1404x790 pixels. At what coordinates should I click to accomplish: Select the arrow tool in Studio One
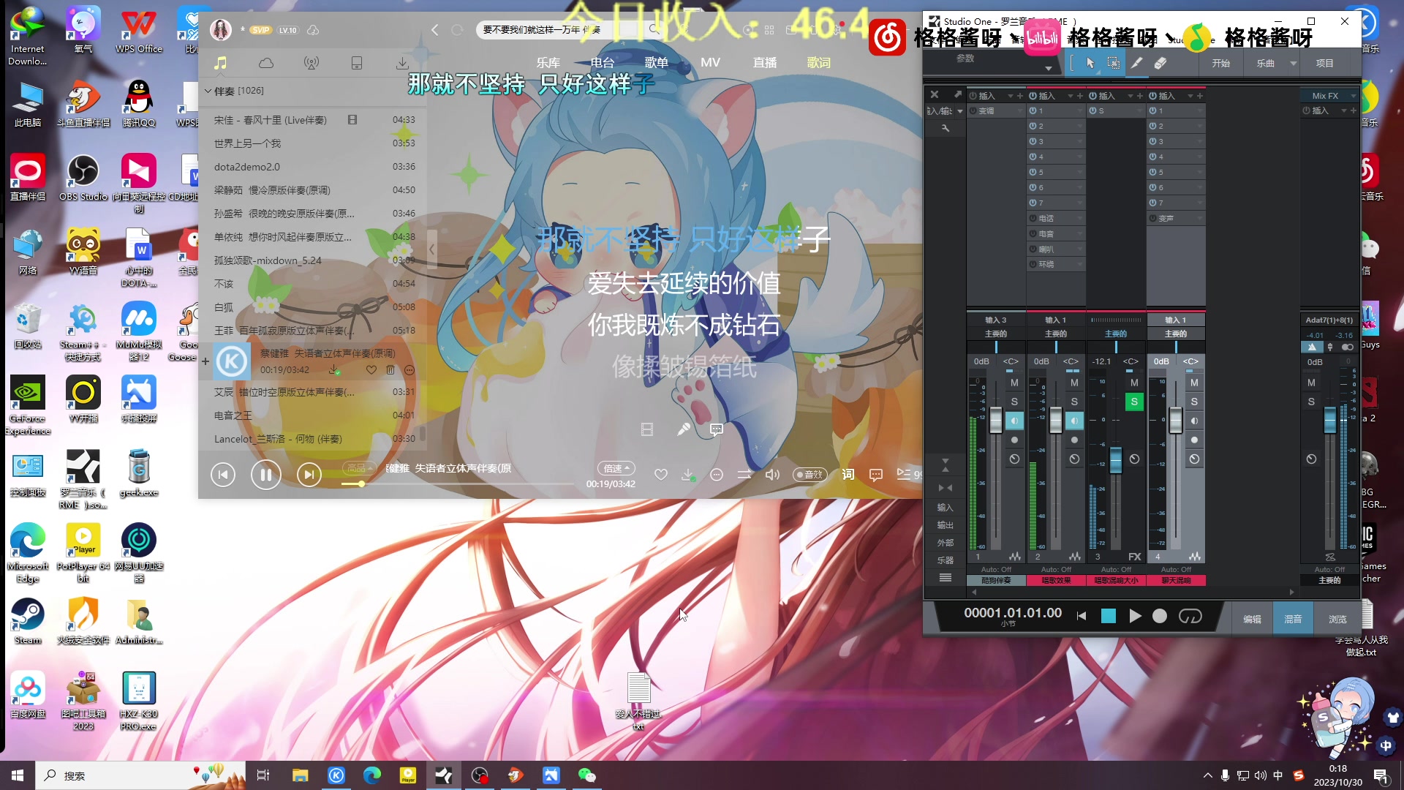[x=1090, y=63]
